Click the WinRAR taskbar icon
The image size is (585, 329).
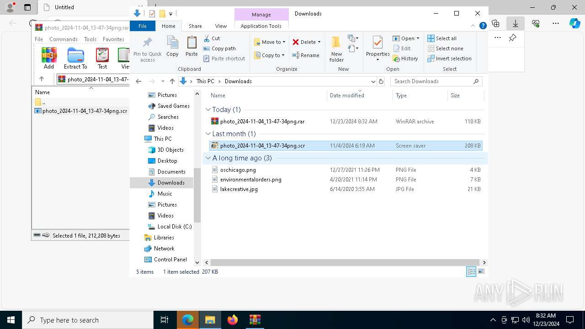(255, 320)
